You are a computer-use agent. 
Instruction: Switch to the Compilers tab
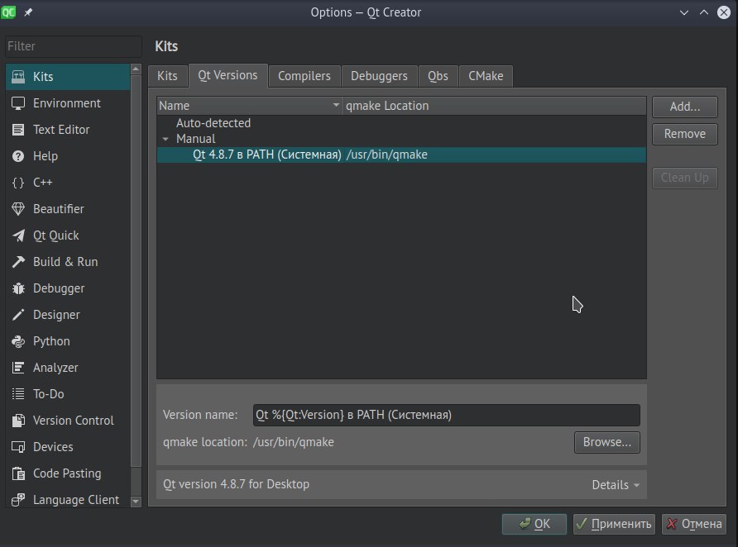coord(304,76)
